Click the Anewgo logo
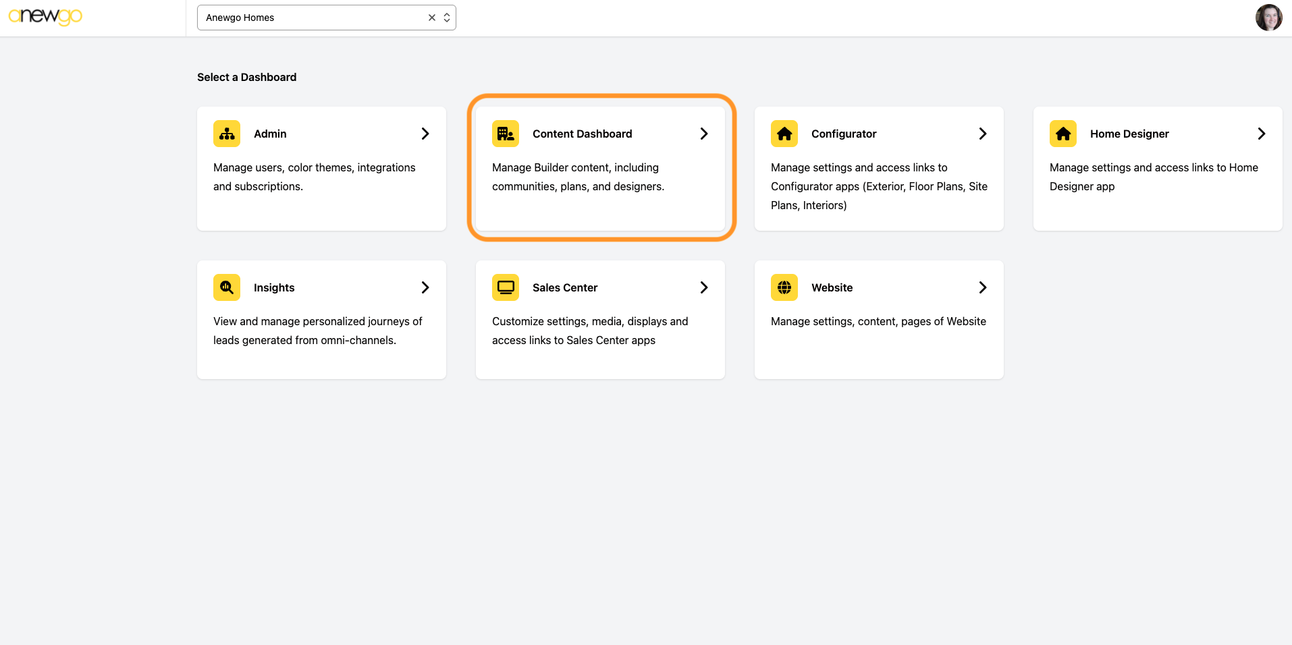Viewport: 1292px width, 645px height. [45, 16]
